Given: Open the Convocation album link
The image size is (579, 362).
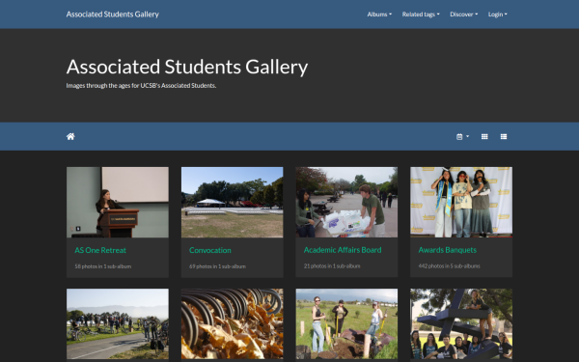Looking at the screenshot, I should (x=210, y=250).
